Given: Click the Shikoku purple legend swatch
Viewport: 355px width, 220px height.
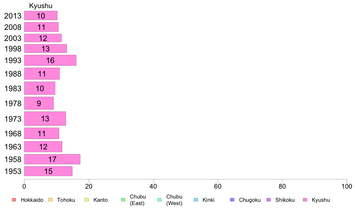Looking at the screenshot, I should [x=269, y=200].
